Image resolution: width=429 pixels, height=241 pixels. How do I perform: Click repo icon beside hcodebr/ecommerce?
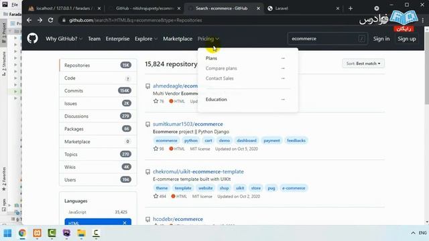[x=147, y=220]
